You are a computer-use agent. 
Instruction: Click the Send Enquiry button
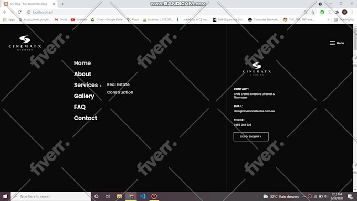(x=251, y=136)
